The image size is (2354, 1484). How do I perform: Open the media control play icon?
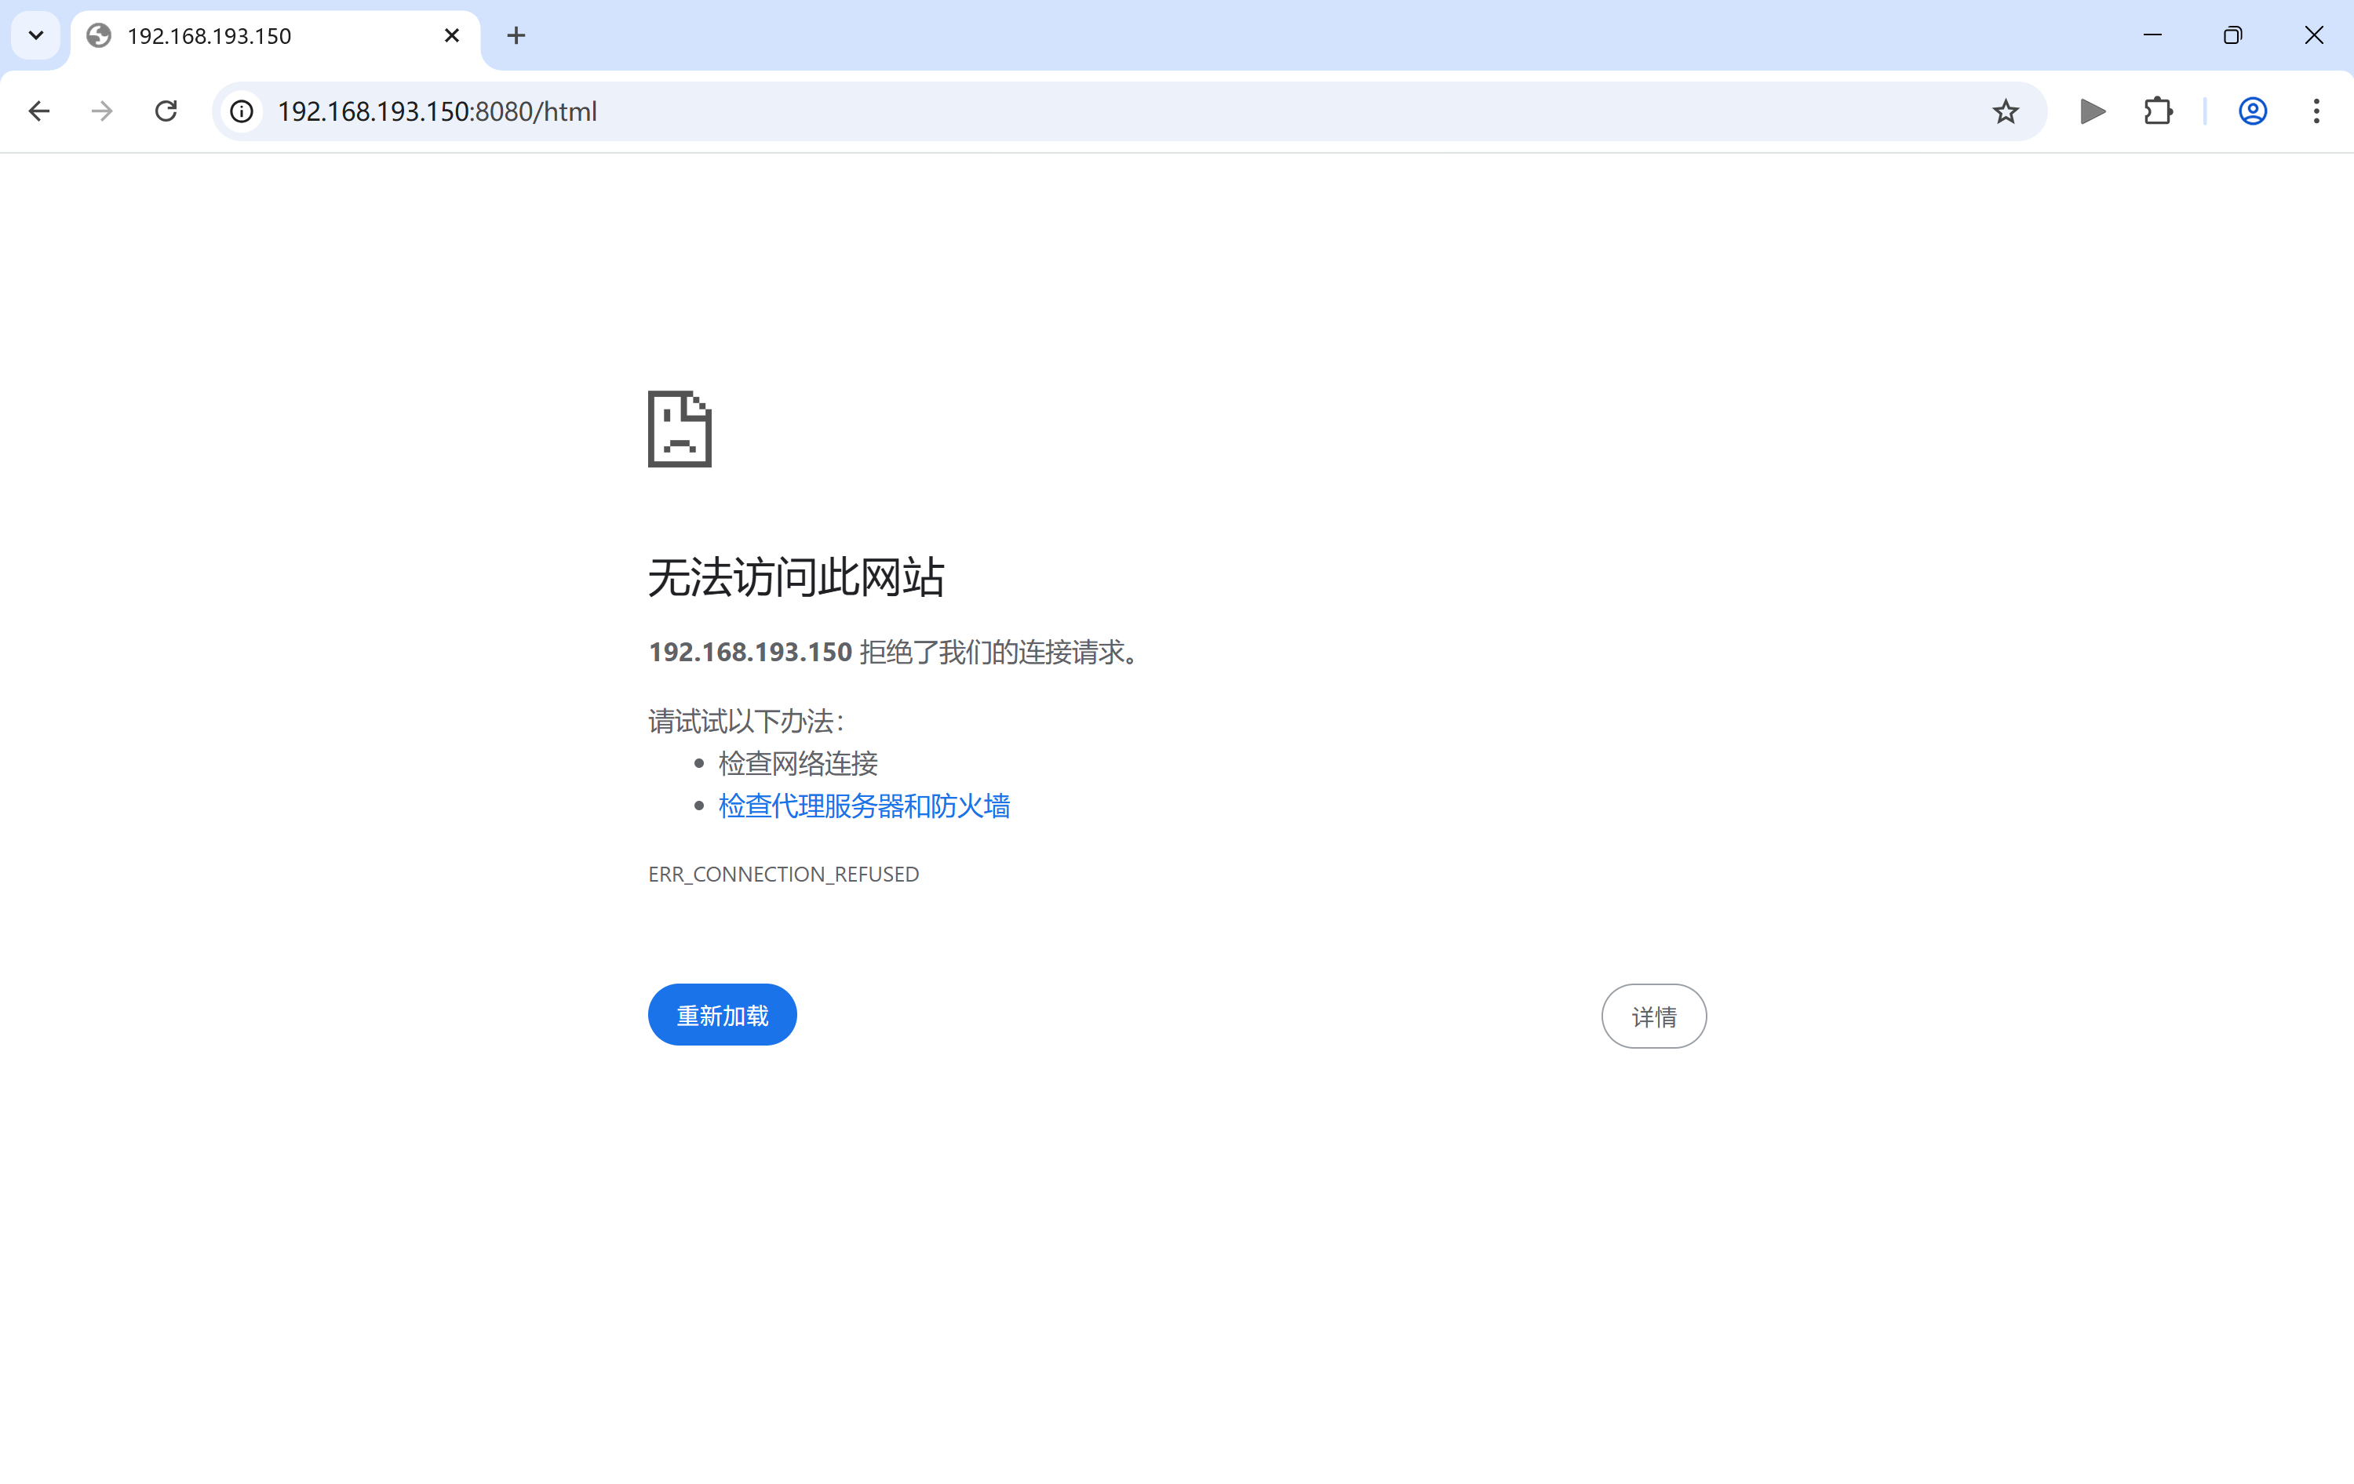pos(2092,111)
